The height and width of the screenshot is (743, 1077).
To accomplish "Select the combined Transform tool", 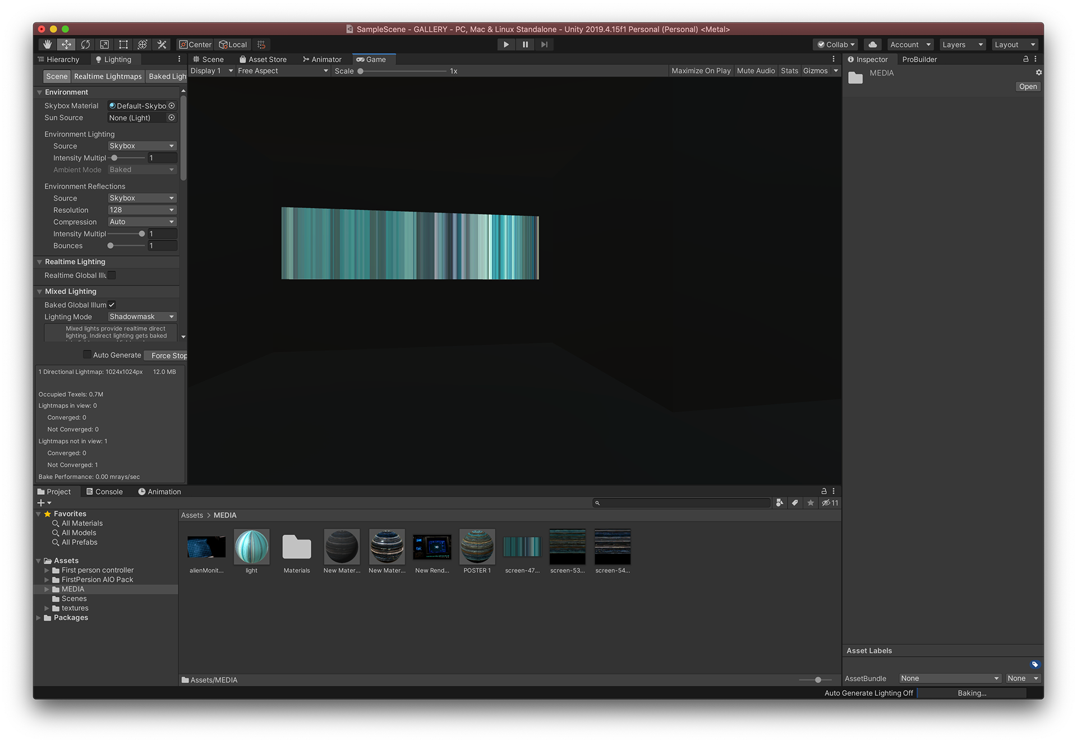I will point(142,44).
